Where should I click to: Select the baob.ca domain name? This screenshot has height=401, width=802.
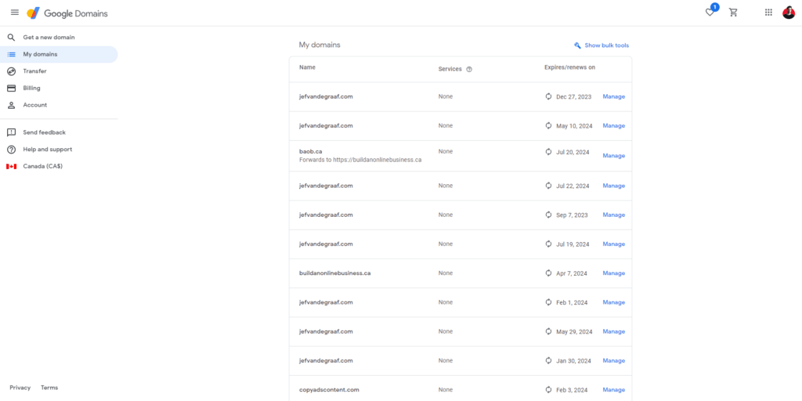tap(310, 151)
